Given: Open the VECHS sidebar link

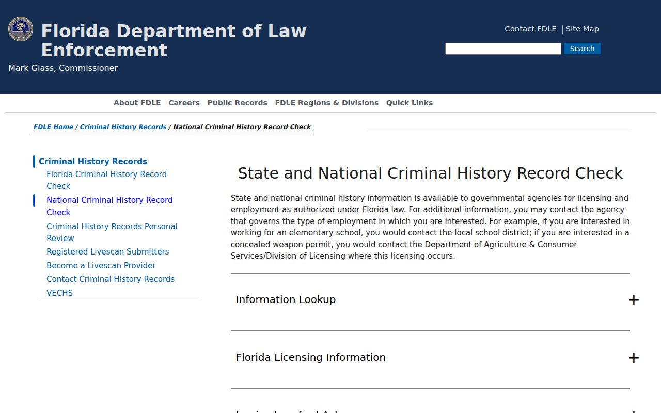Looking at the screenshot, I should (59, 293).
